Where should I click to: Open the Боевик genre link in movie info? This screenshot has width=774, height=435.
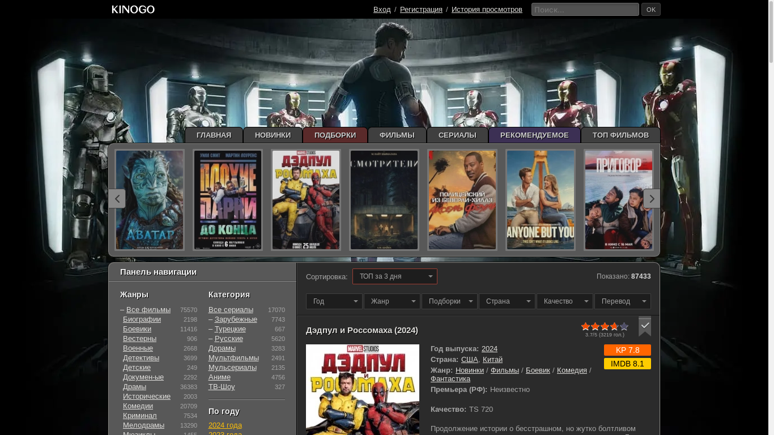[x=538, y=370]
